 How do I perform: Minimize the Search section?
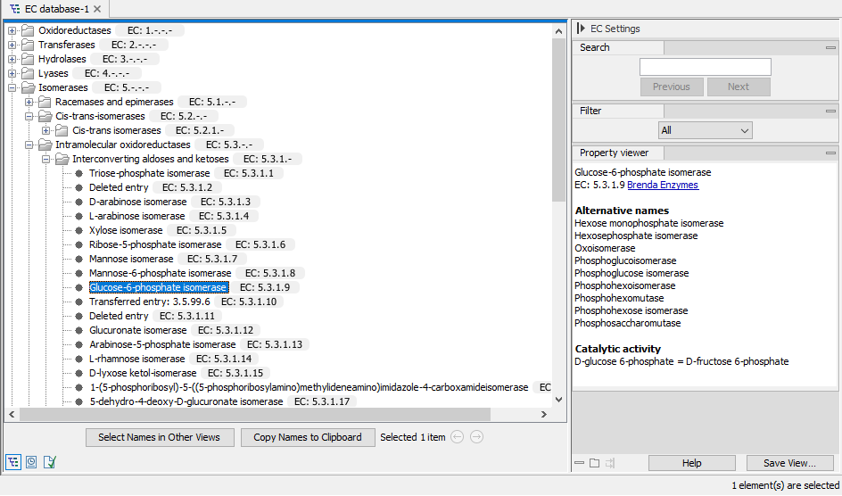(x=830, y=47)
